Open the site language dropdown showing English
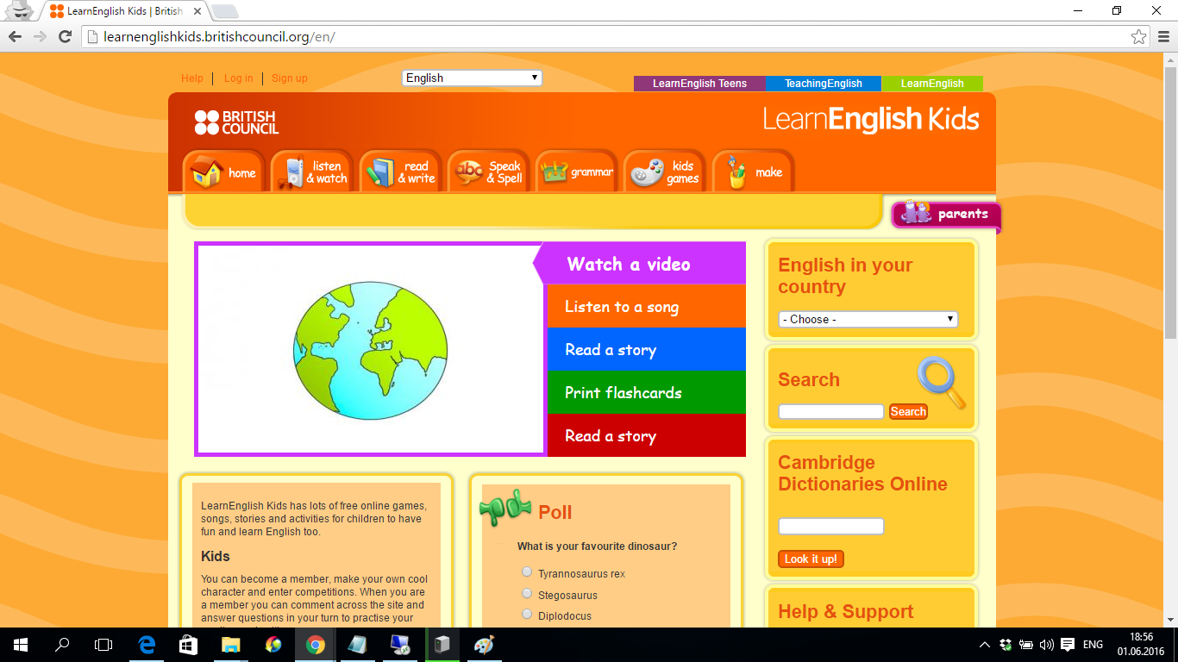The height and width of the screenshot is (662, 1178). tap(472, 78)
